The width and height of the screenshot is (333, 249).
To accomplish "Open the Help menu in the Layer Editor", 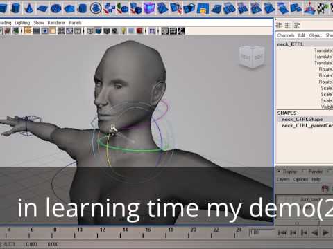I will click(x=316, y=179).
